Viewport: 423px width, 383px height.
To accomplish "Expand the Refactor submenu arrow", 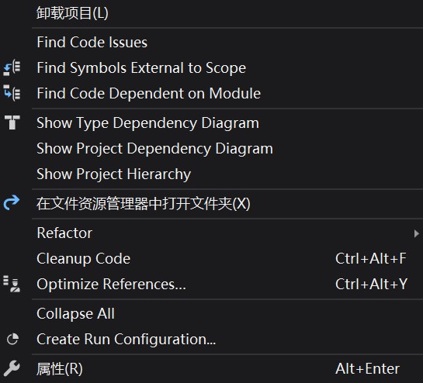I will click(417, 233).
